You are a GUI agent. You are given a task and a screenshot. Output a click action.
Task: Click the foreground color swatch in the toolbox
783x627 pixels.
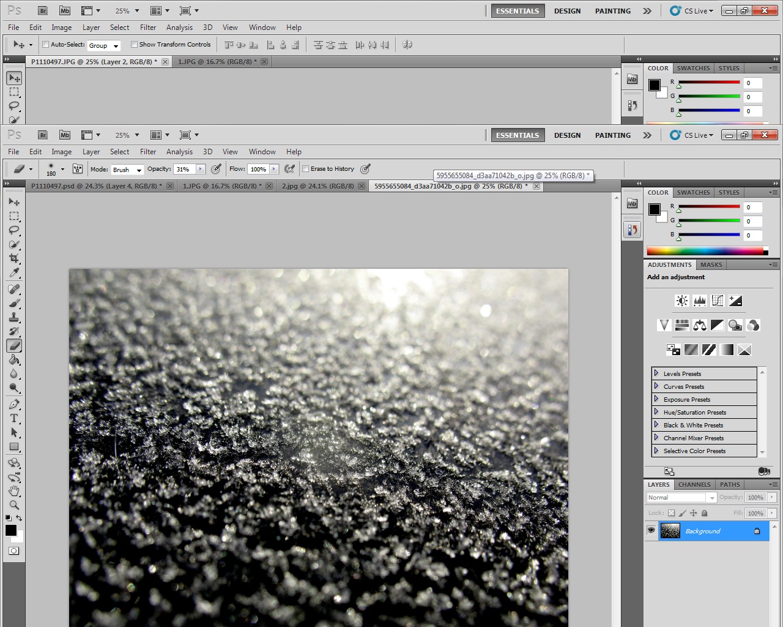coord(11,530)
